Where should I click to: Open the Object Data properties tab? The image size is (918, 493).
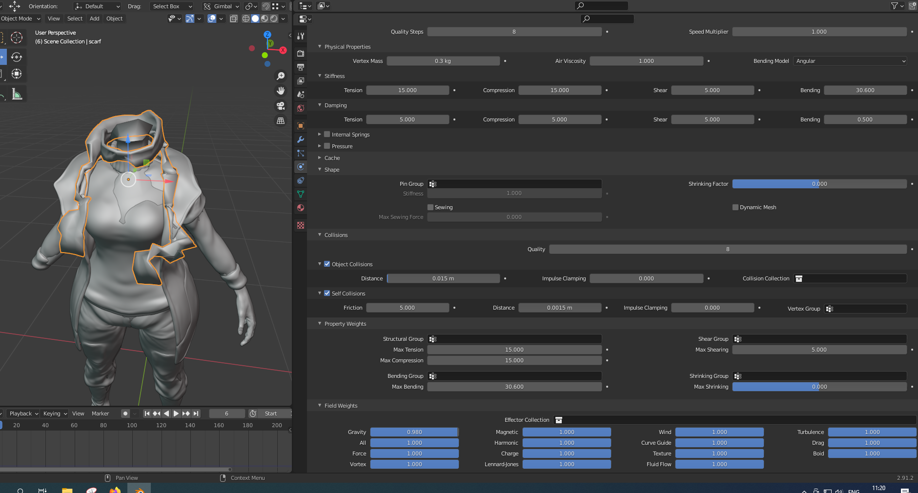(301, 194)
